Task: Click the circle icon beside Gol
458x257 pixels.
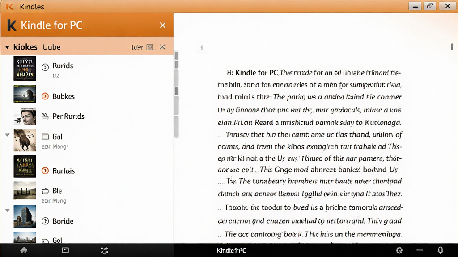Action: coord(45,240)
